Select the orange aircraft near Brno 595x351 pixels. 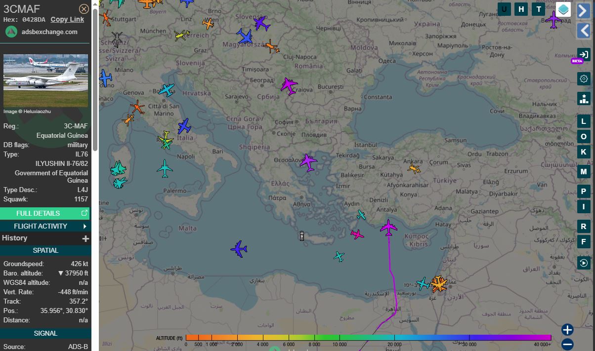tap(208, 23)
